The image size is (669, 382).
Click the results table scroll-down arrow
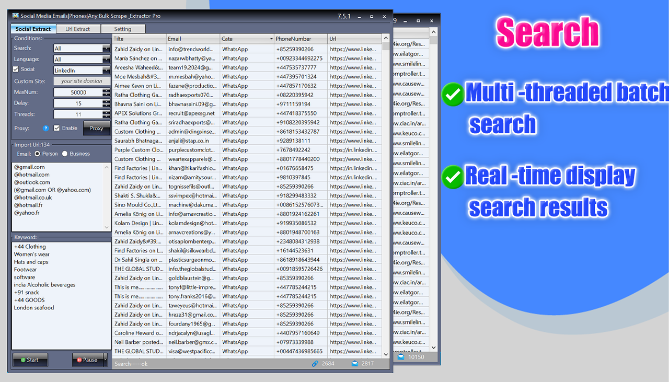(x=386, y=354)
